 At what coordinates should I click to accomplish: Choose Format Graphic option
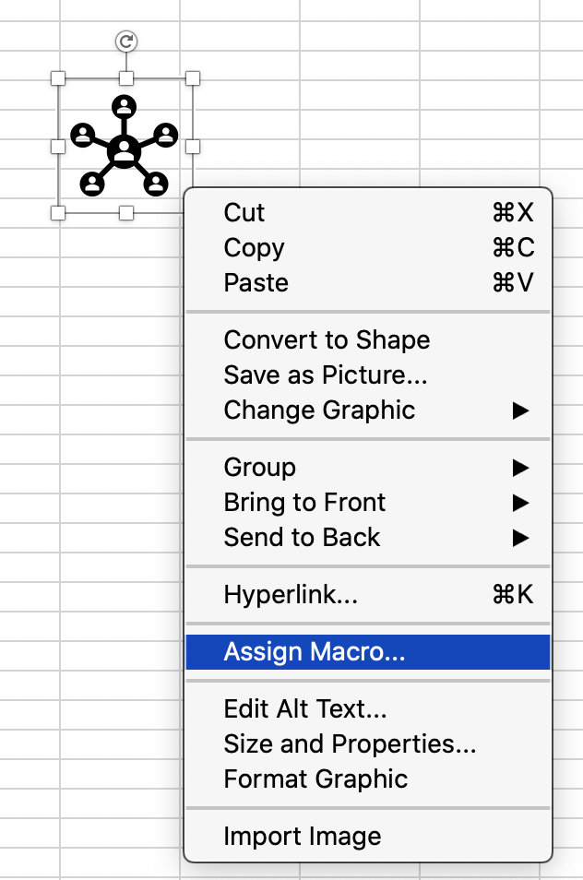pyautogui.click(x=368, y=779)
